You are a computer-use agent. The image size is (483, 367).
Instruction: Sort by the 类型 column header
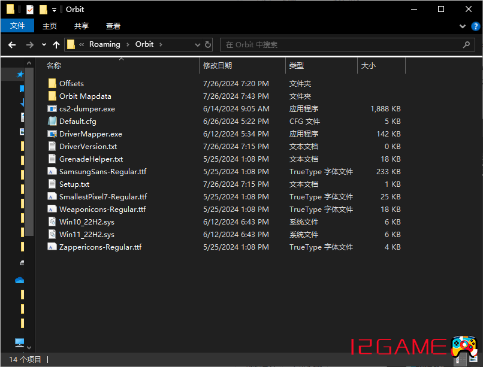coord(321,65)
